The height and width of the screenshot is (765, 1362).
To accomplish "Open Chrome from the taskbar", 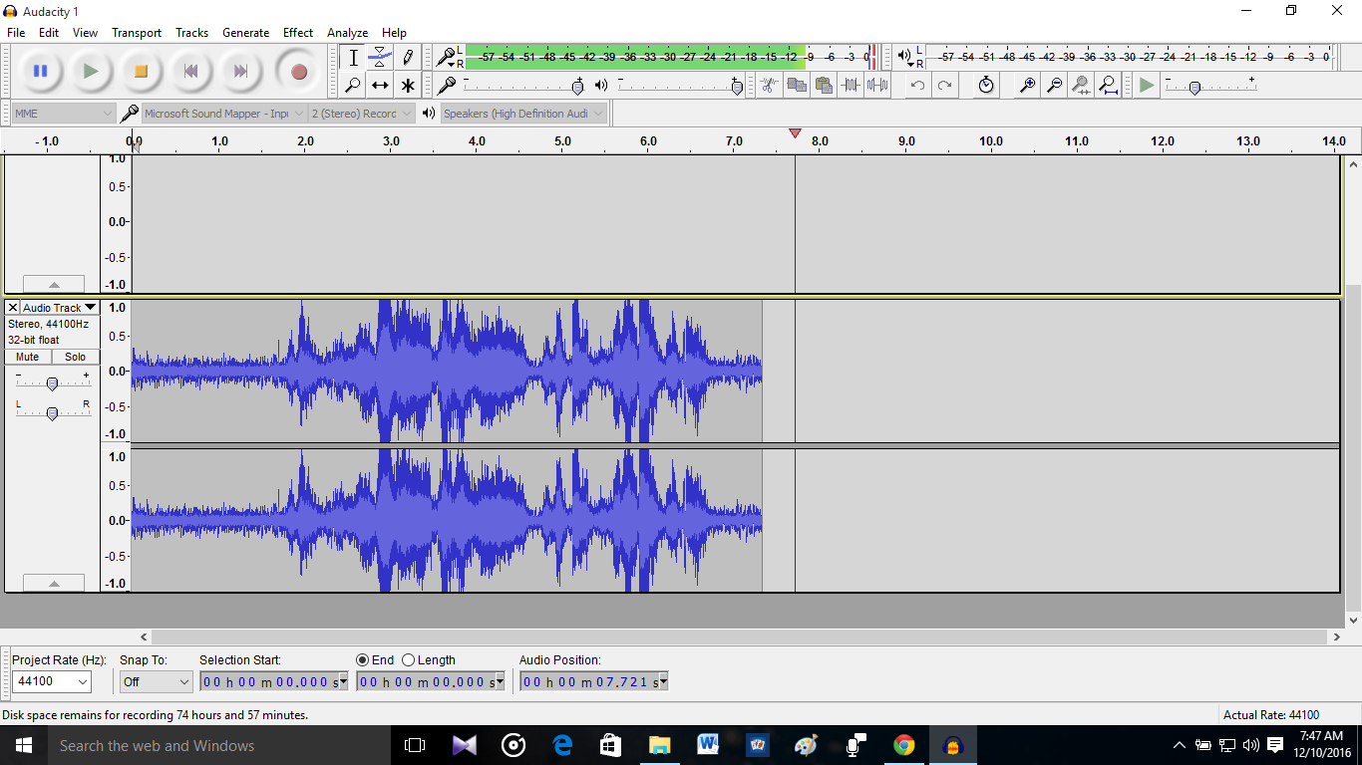I will (x=904, y=745).
